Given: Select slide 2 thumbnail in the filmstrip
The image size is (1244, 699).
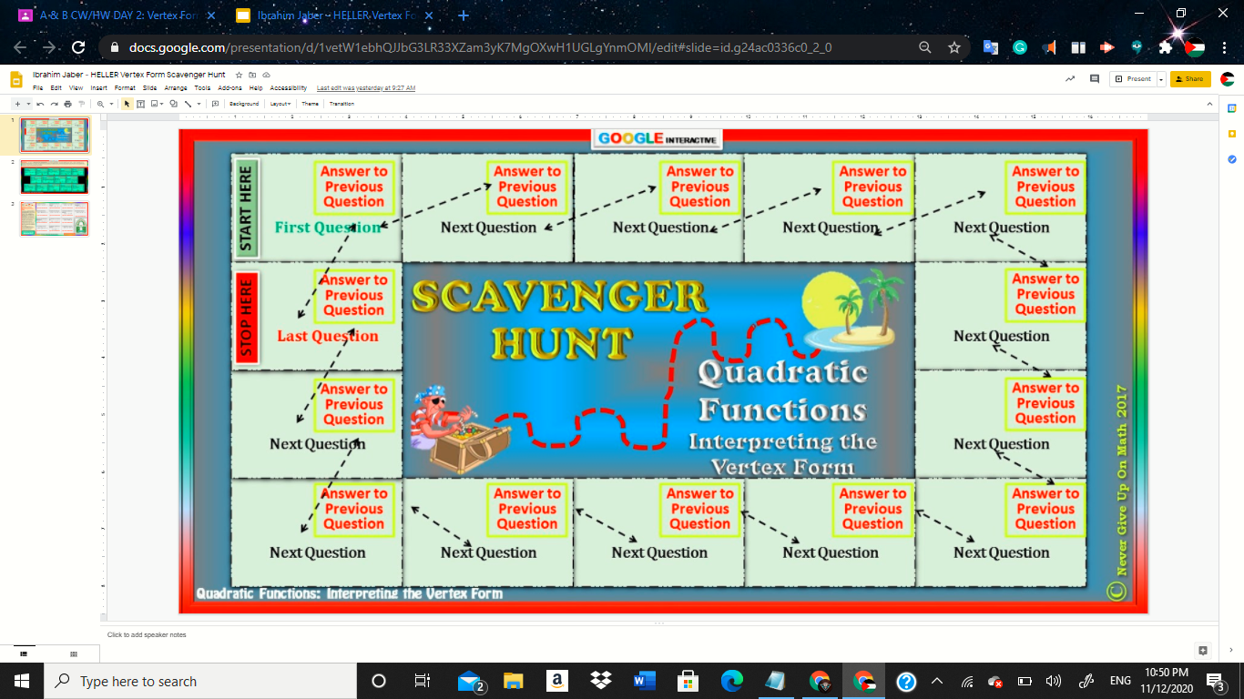Looking at the screenshot, I should pyautogui.click(x=55, y=177).
